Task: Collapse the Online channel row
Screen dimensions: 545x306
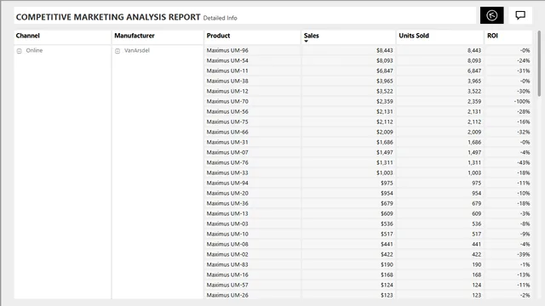Action: point(19,51)
